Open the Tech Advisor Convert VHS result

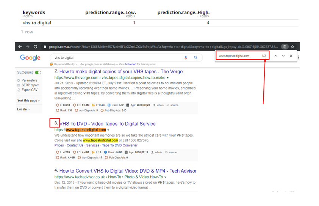coord(128,171)
